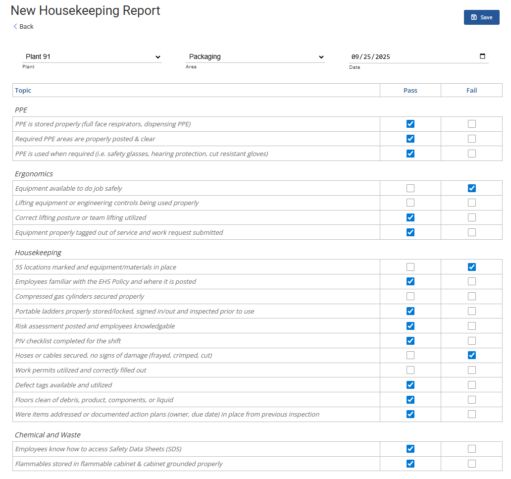Uncheck Pass for Defect tags available and utilized
Screen dimensions: 511x479
(x=410, y=385)
